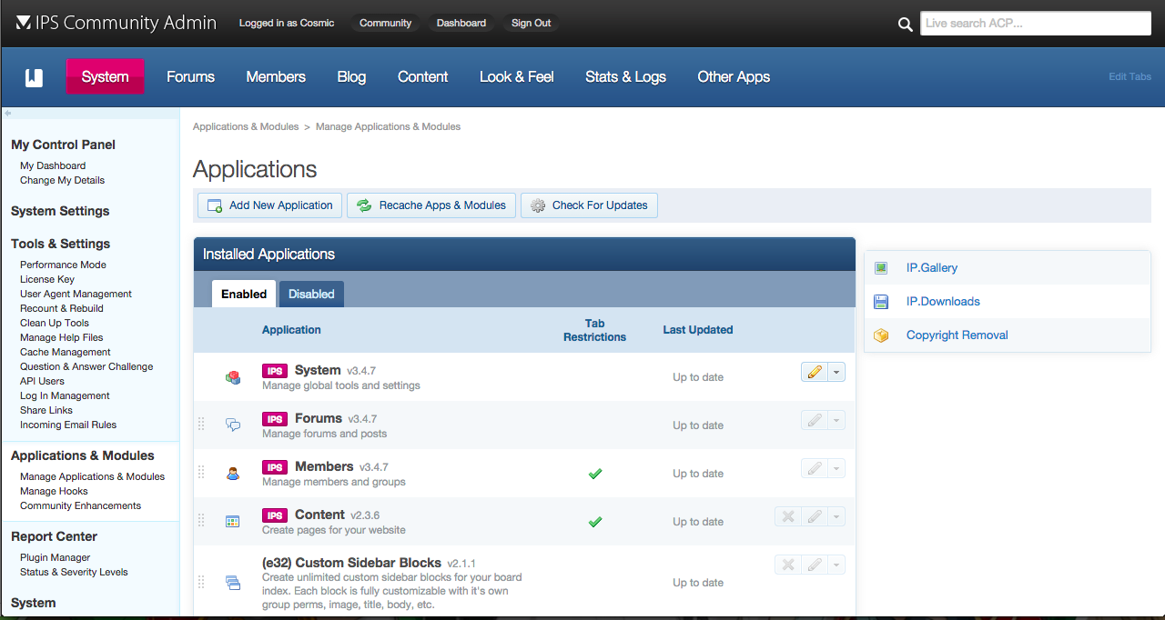
Task: Click the Custom Sidebar Blocks icon
Action: pos(233,582)
